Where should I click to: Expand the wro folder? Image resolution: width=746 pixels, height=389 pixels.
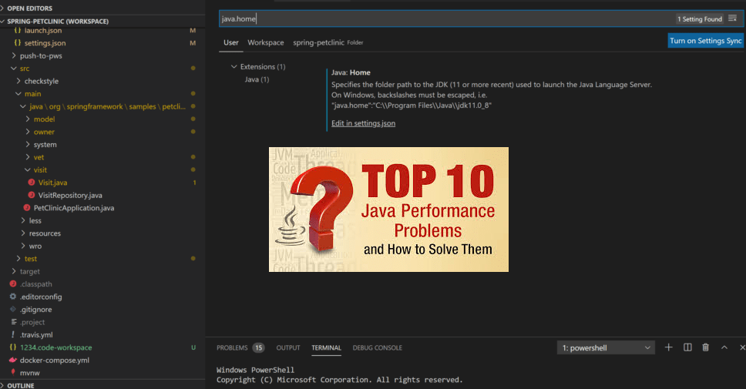pos(35,246)
